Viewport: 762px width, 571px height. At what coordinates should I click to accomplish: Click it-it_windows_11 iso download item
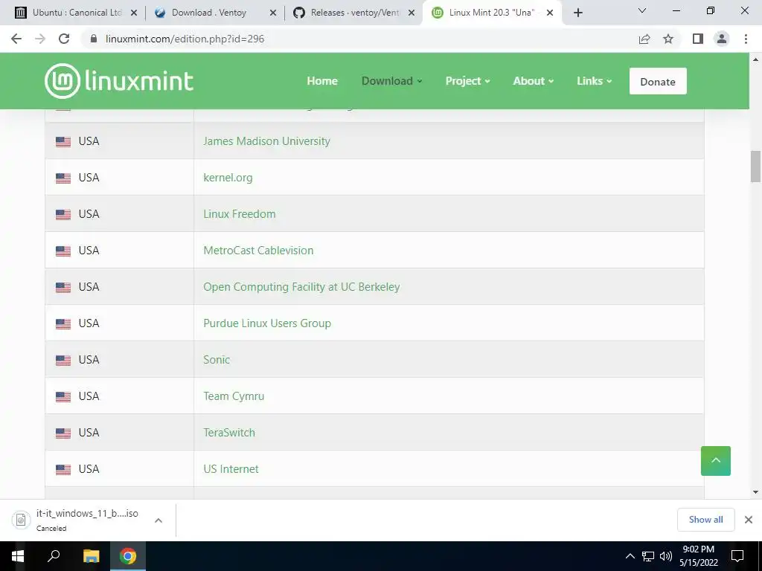pyautogui.click(x=88, y=520)
